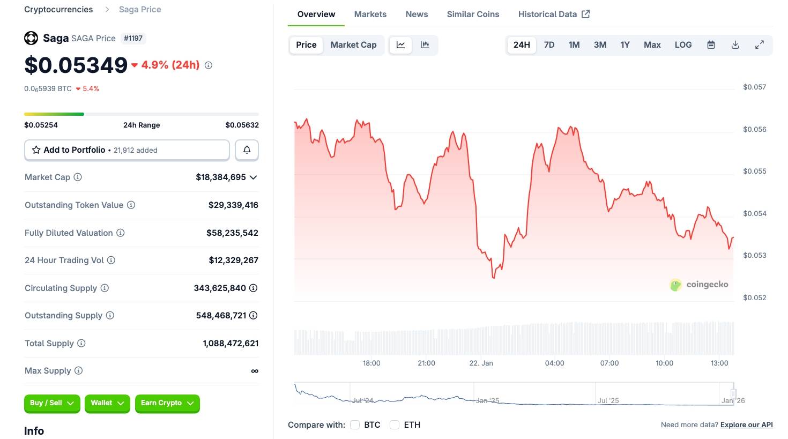Click the Saga coin logo
788x439 pixels.
[32, 38]
